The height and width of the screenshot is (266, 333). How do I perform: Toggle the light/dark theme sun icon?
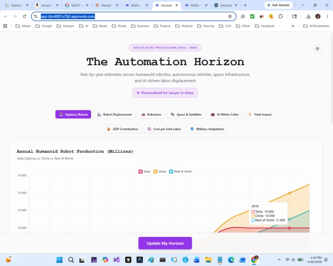(317, 49)
